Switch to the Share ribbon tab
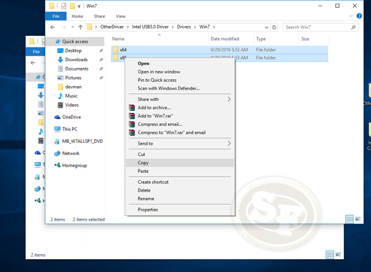Viewport: 371px width, 272px height. 100,16
